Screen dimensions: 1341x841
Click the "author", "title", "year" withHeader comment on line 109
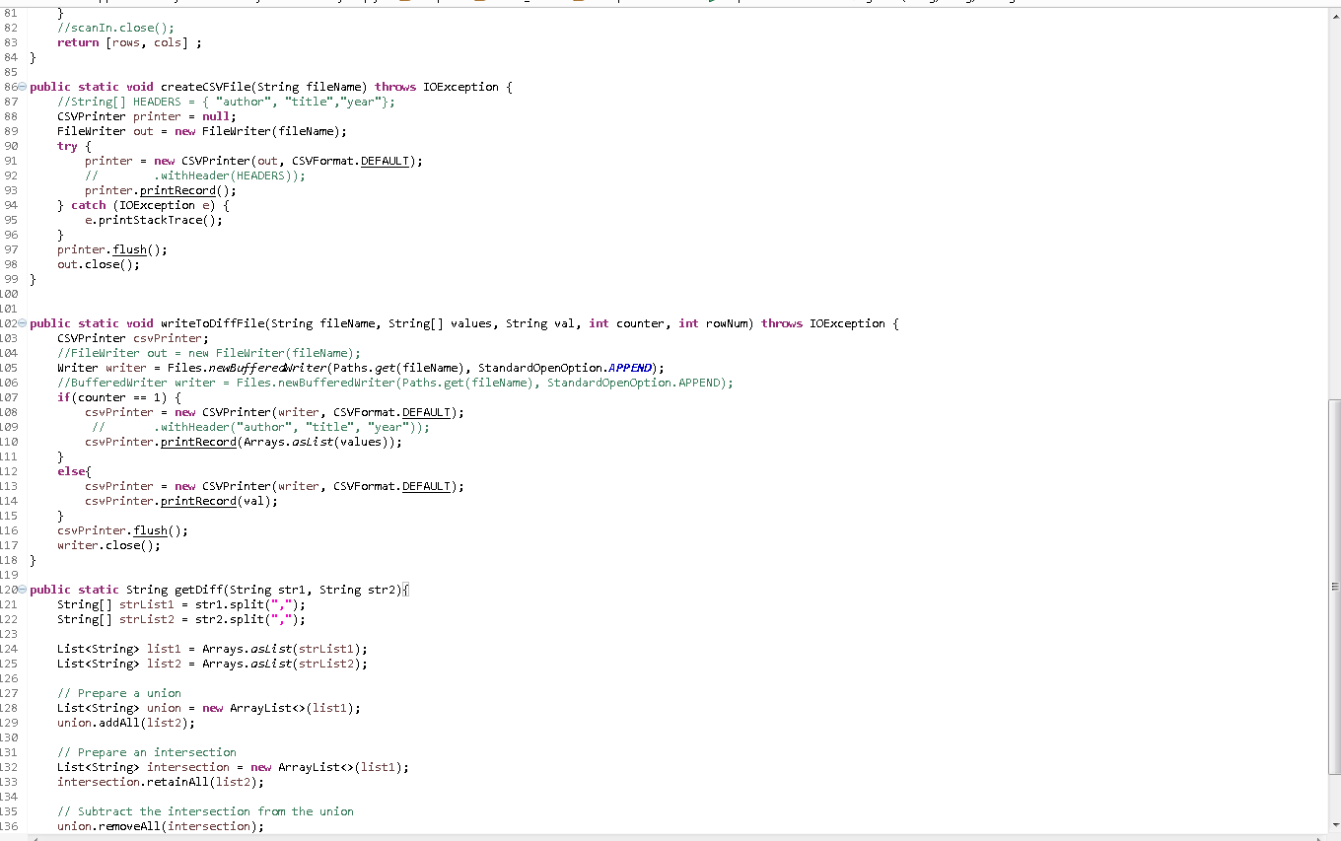(x=260, y=427)
